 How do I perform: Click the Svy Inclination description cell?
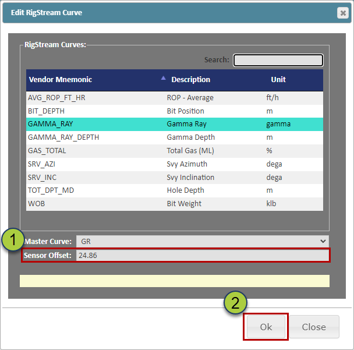click(x=190, y=178)
